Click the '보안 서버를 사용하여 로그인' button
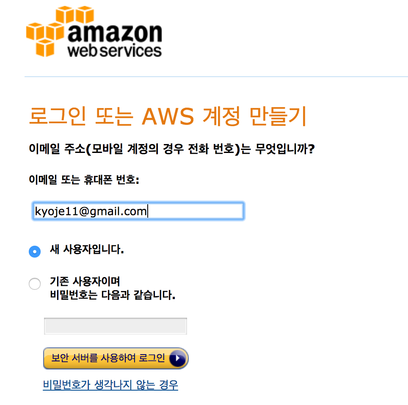 coord(116,358)
